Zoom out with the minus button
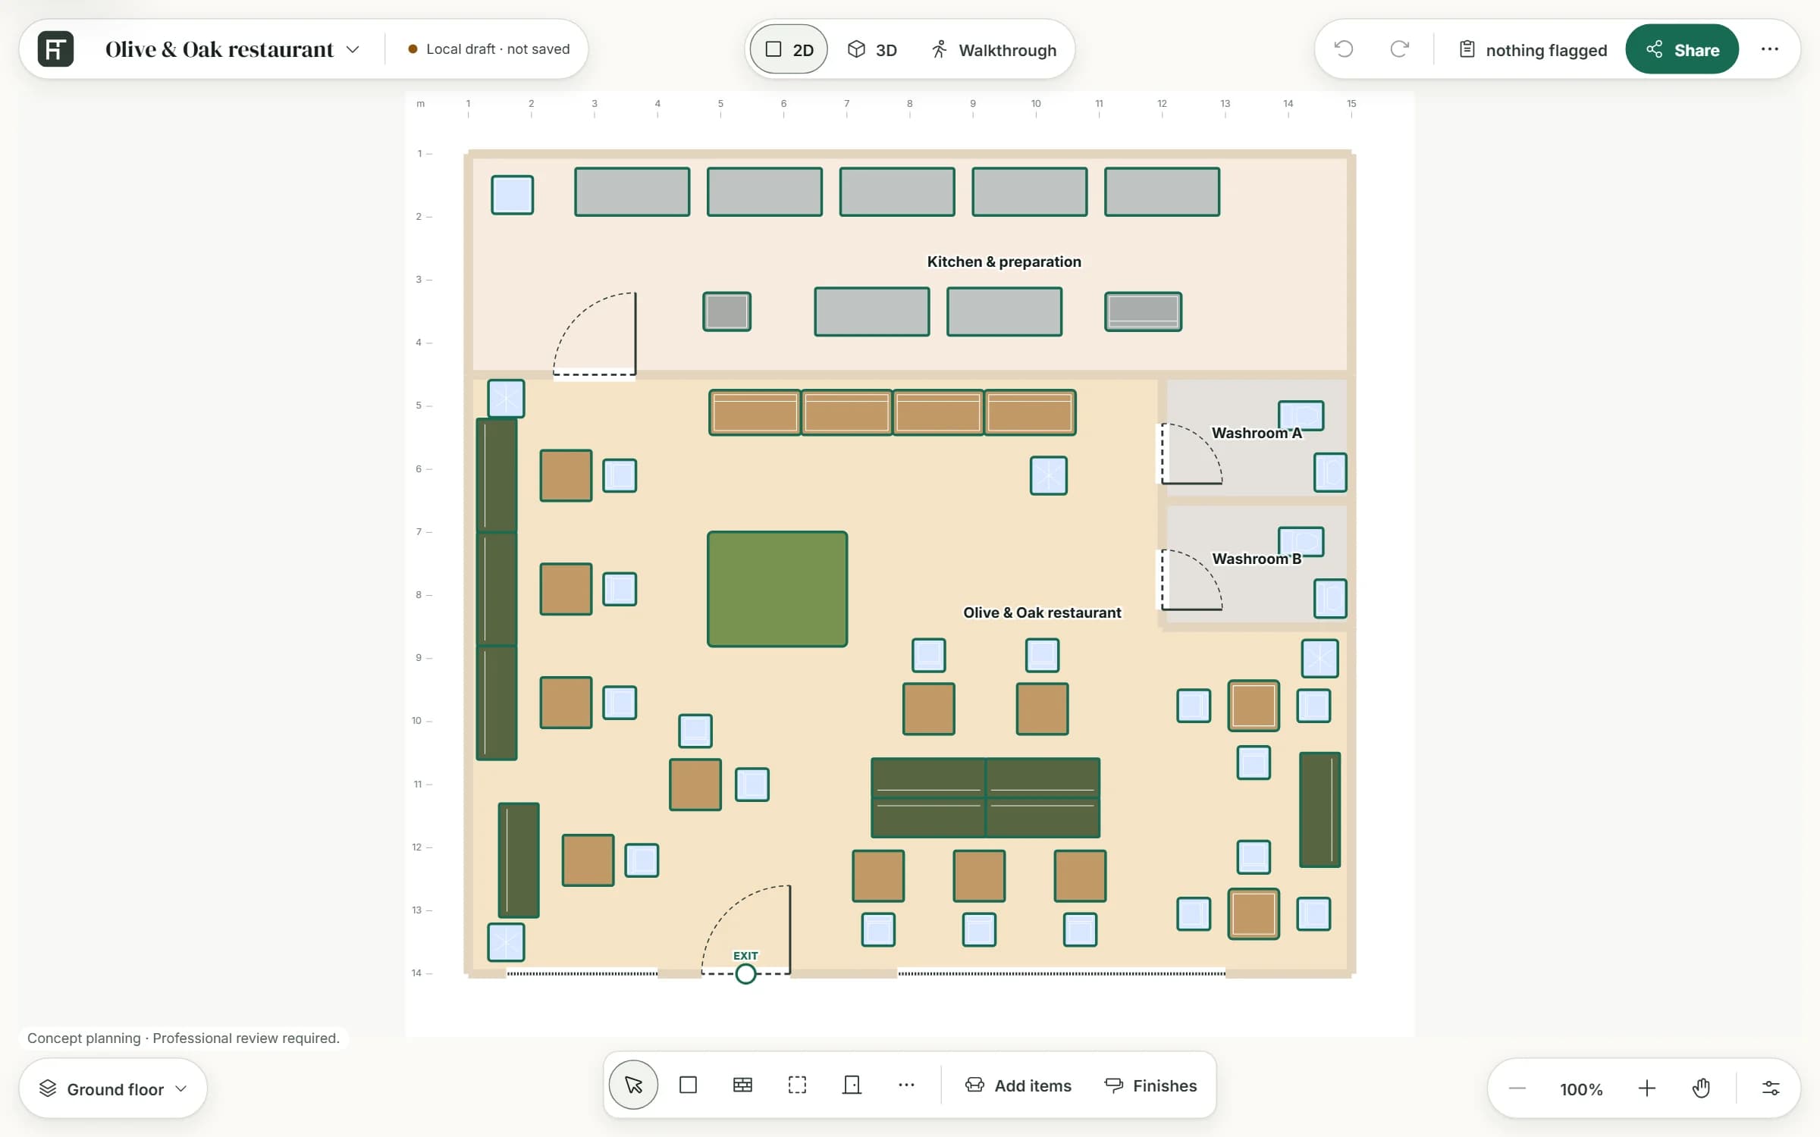The width and height of the screenshot is (1820, 1137). [x=1517, y=1088]
